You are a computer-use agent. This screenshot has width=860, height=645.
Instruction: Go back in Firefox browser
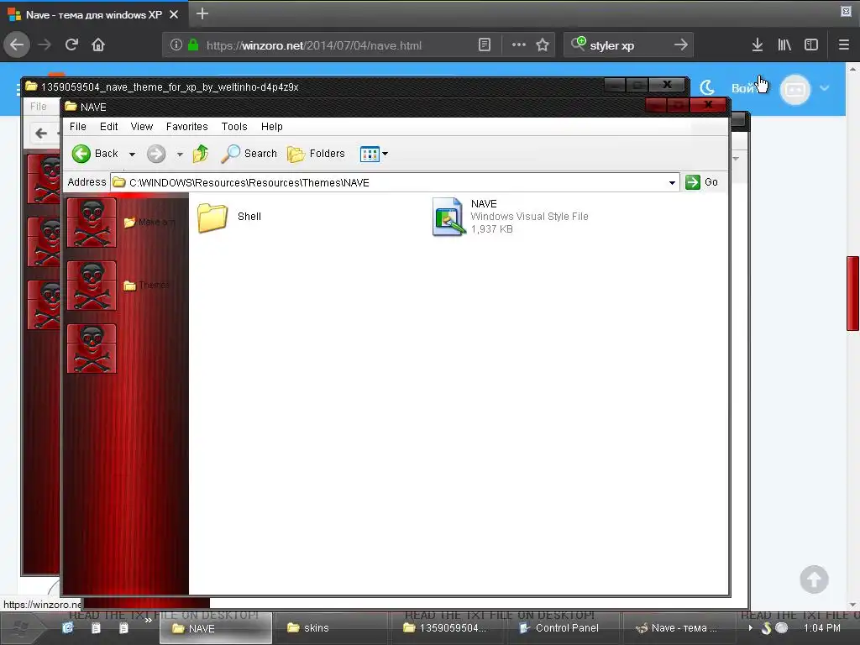tap(17, 45)
